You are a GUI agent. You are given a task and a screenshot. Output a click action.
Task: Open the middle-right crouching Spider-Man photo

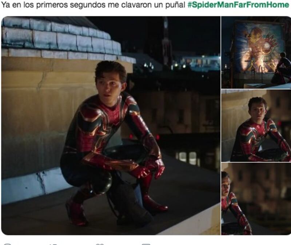coord(256,125)
